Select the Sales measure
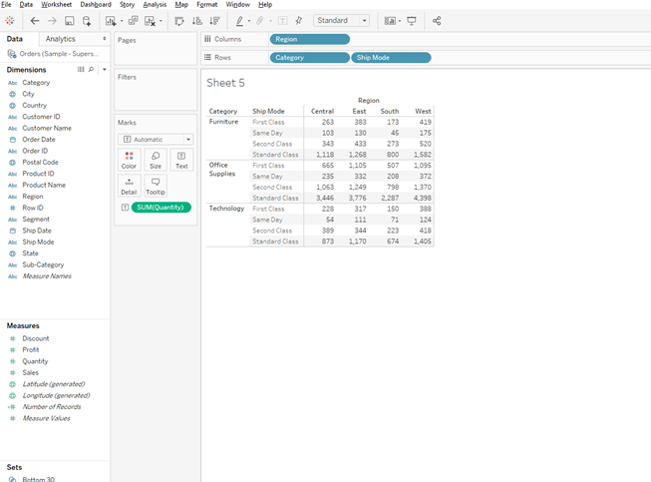 30,372
